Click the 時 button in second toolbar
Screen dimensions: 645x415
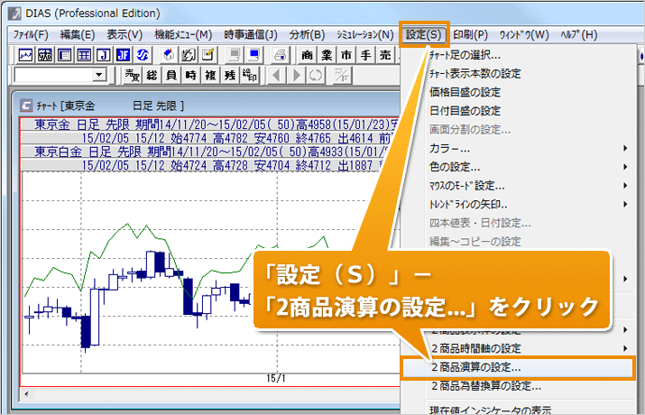coord(190,75)
